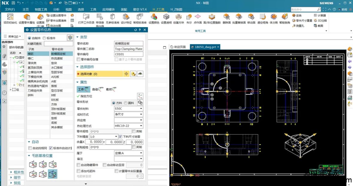353x186 pixels.
Task: Toggle 下料尺寸消零 checkbox
Action: click(120, 136)
